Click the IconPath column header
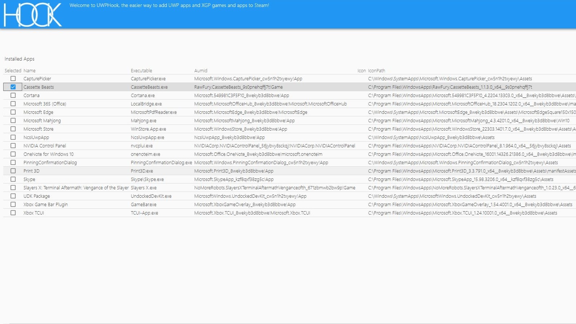This screenshot has width=576, height=324. [376, 71]
